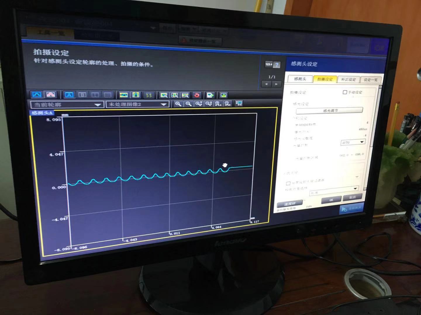Click the fit-to-screen icon after zoom icons
421x315 pixels.
pos(239,103)
